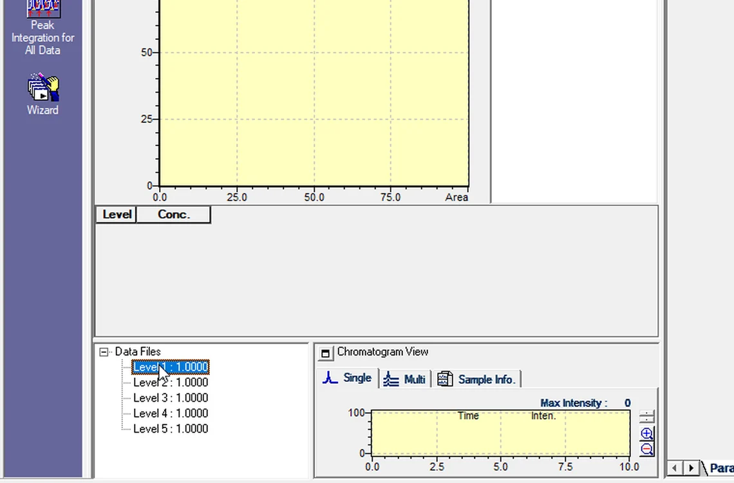Image resolution: width=734 pixels, height=483 pixels.
Task: Click the Max Intensity label
Action: (574, 403)
